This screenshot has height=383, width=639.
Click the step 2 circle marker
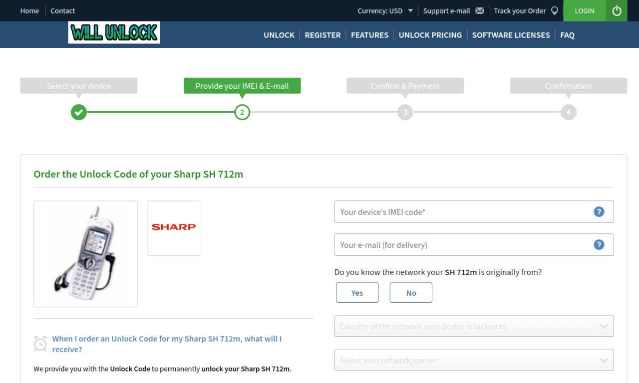pyautogui.click(x=242, y=112)
